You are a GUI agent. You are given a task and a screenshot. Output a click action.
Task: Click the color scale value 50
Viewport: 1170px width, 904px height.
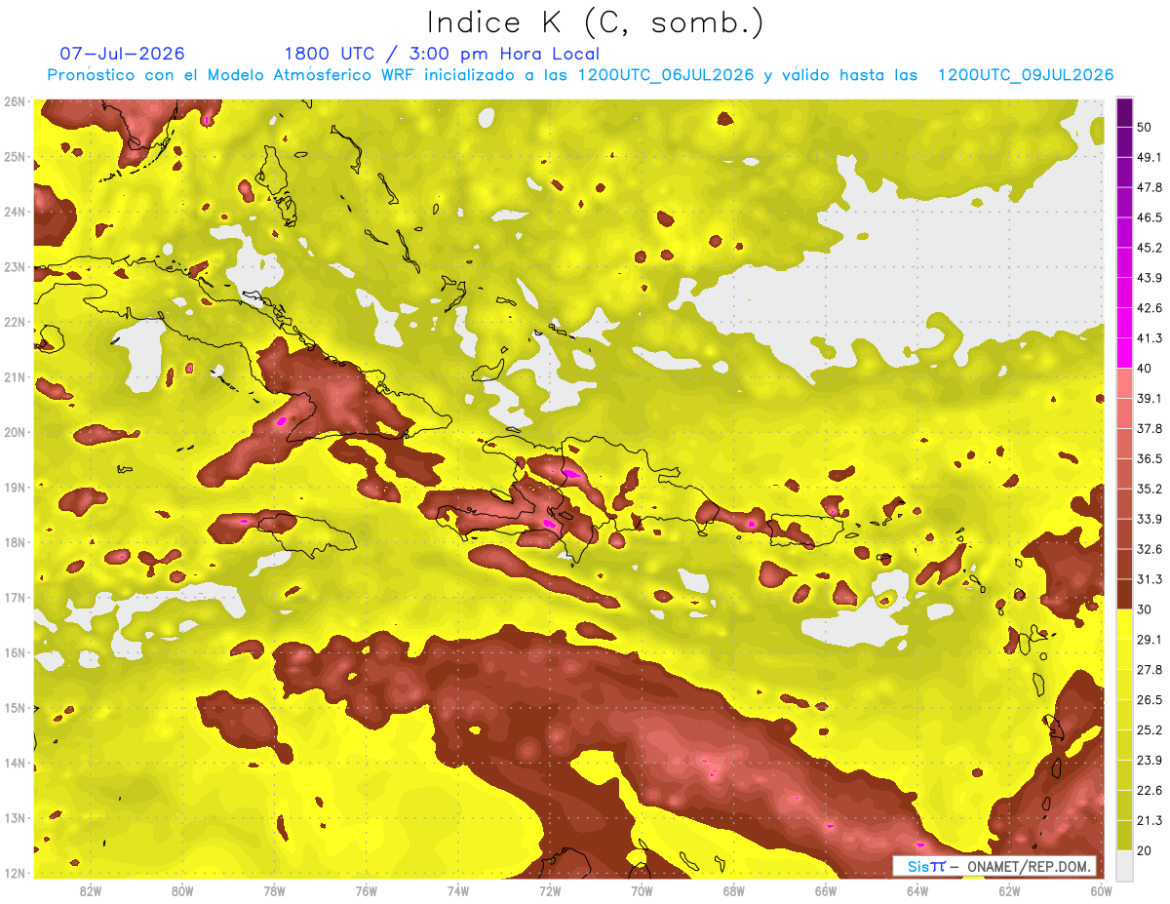[x=1146, y=127]
